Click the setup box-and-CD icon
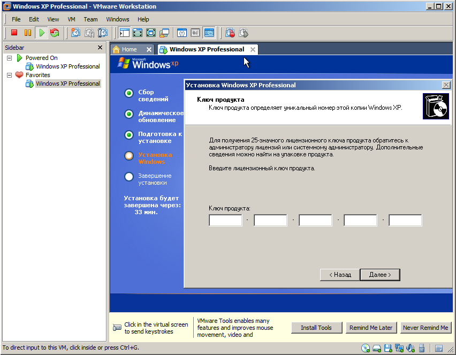 (436, 106)
